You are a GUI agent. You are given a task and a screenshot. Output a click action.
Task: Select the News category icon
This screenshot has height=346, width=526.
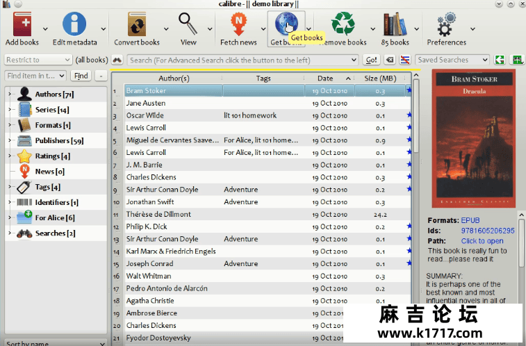coord(24,172)
